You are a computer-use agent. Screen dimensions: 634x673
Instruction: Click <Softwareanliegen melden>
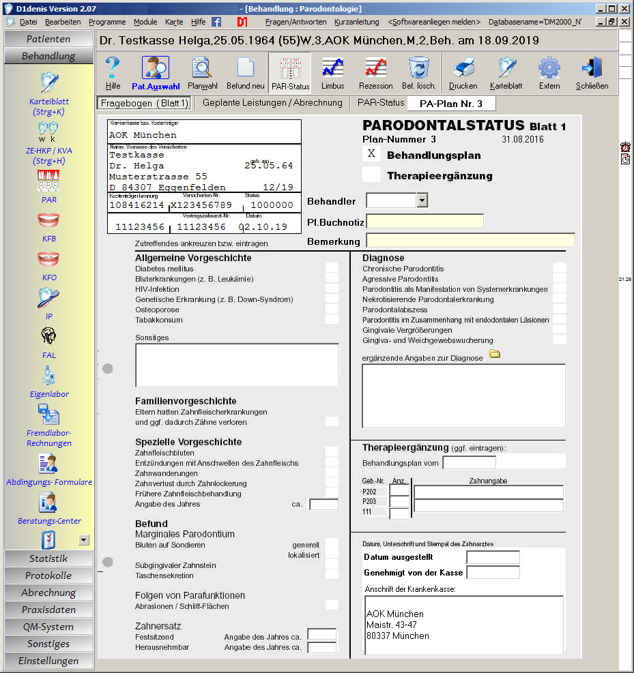point(434,22)
